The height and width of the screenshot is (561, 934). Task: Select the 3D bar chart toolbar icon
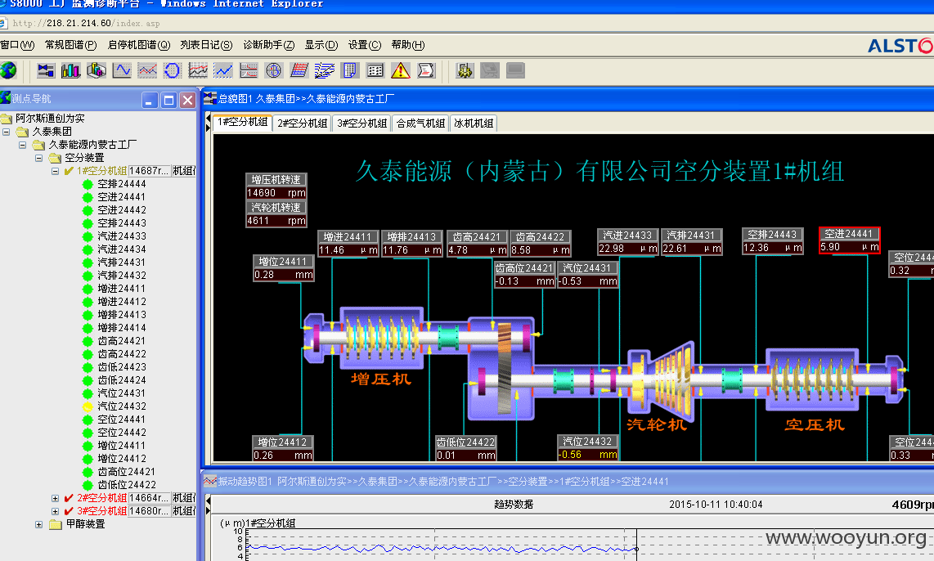[x=96, y=71]
